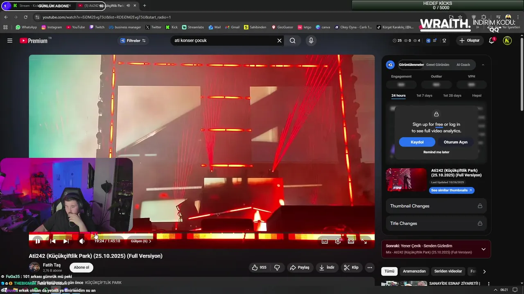Collapse the analytics panel with the chevron
The width and height of the screenshot is (524, 294).
pos(483,65)
